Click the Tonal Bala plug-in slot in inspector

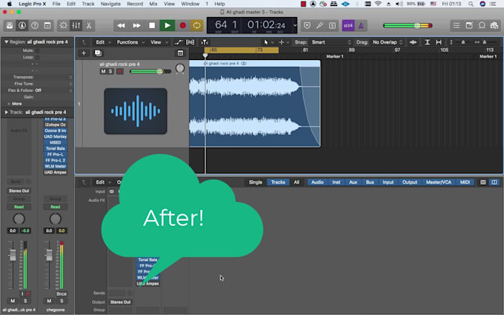(x=56, y=148)
